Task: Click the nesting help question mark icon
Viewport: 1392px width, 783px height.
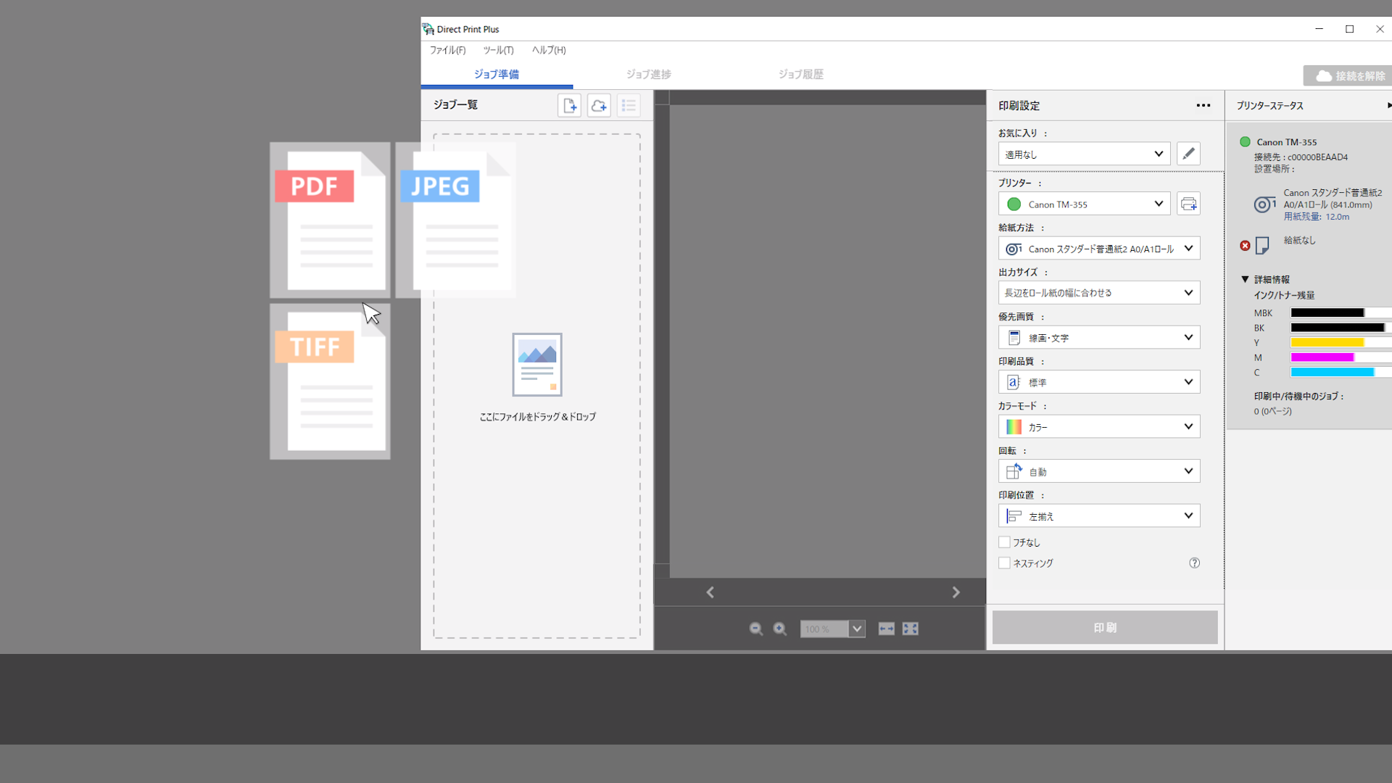Action: tap(1194, 563)
